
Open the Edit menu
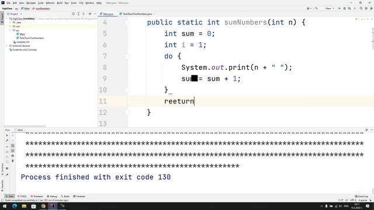click(x=15, y=3)
